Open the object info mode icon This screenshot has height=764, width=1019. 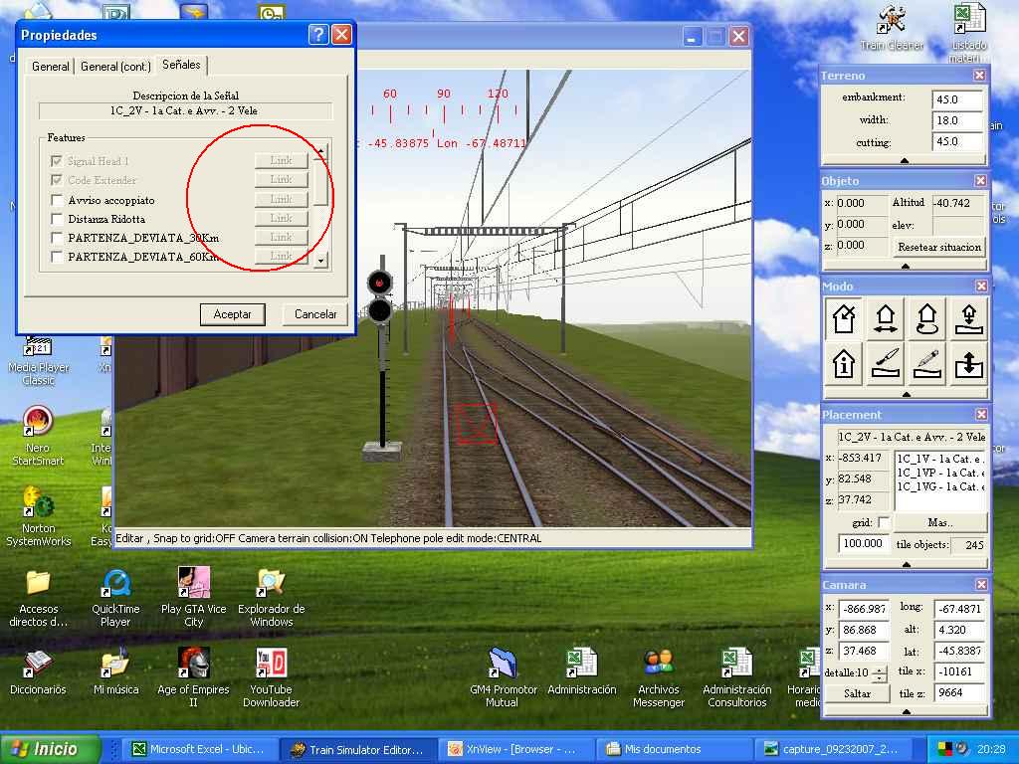(x=844, y=363)
